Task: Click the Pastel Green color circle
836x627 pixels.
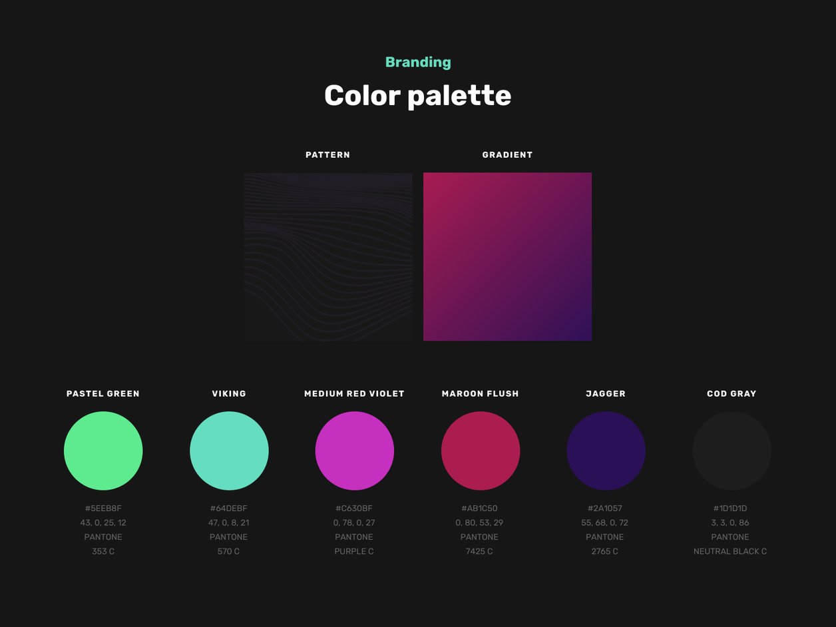Action: (103, 451)
